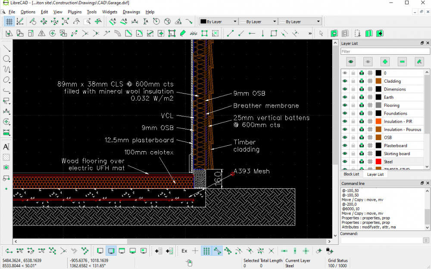Close the Layer List panel

point(428,43)
